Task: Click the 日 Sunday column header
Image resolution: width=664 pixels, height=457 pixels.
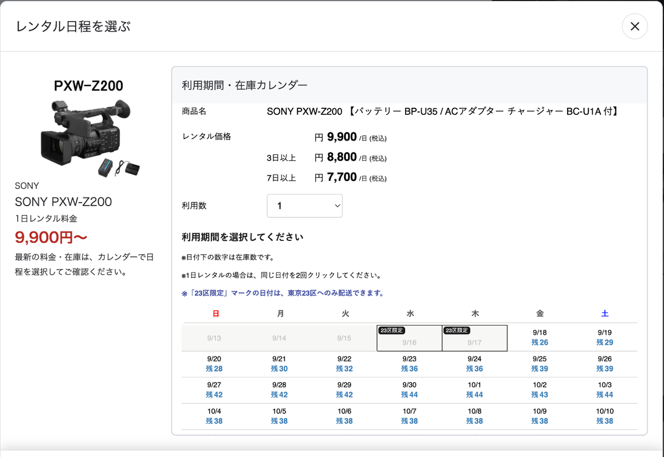Action: tap(216, 313)
